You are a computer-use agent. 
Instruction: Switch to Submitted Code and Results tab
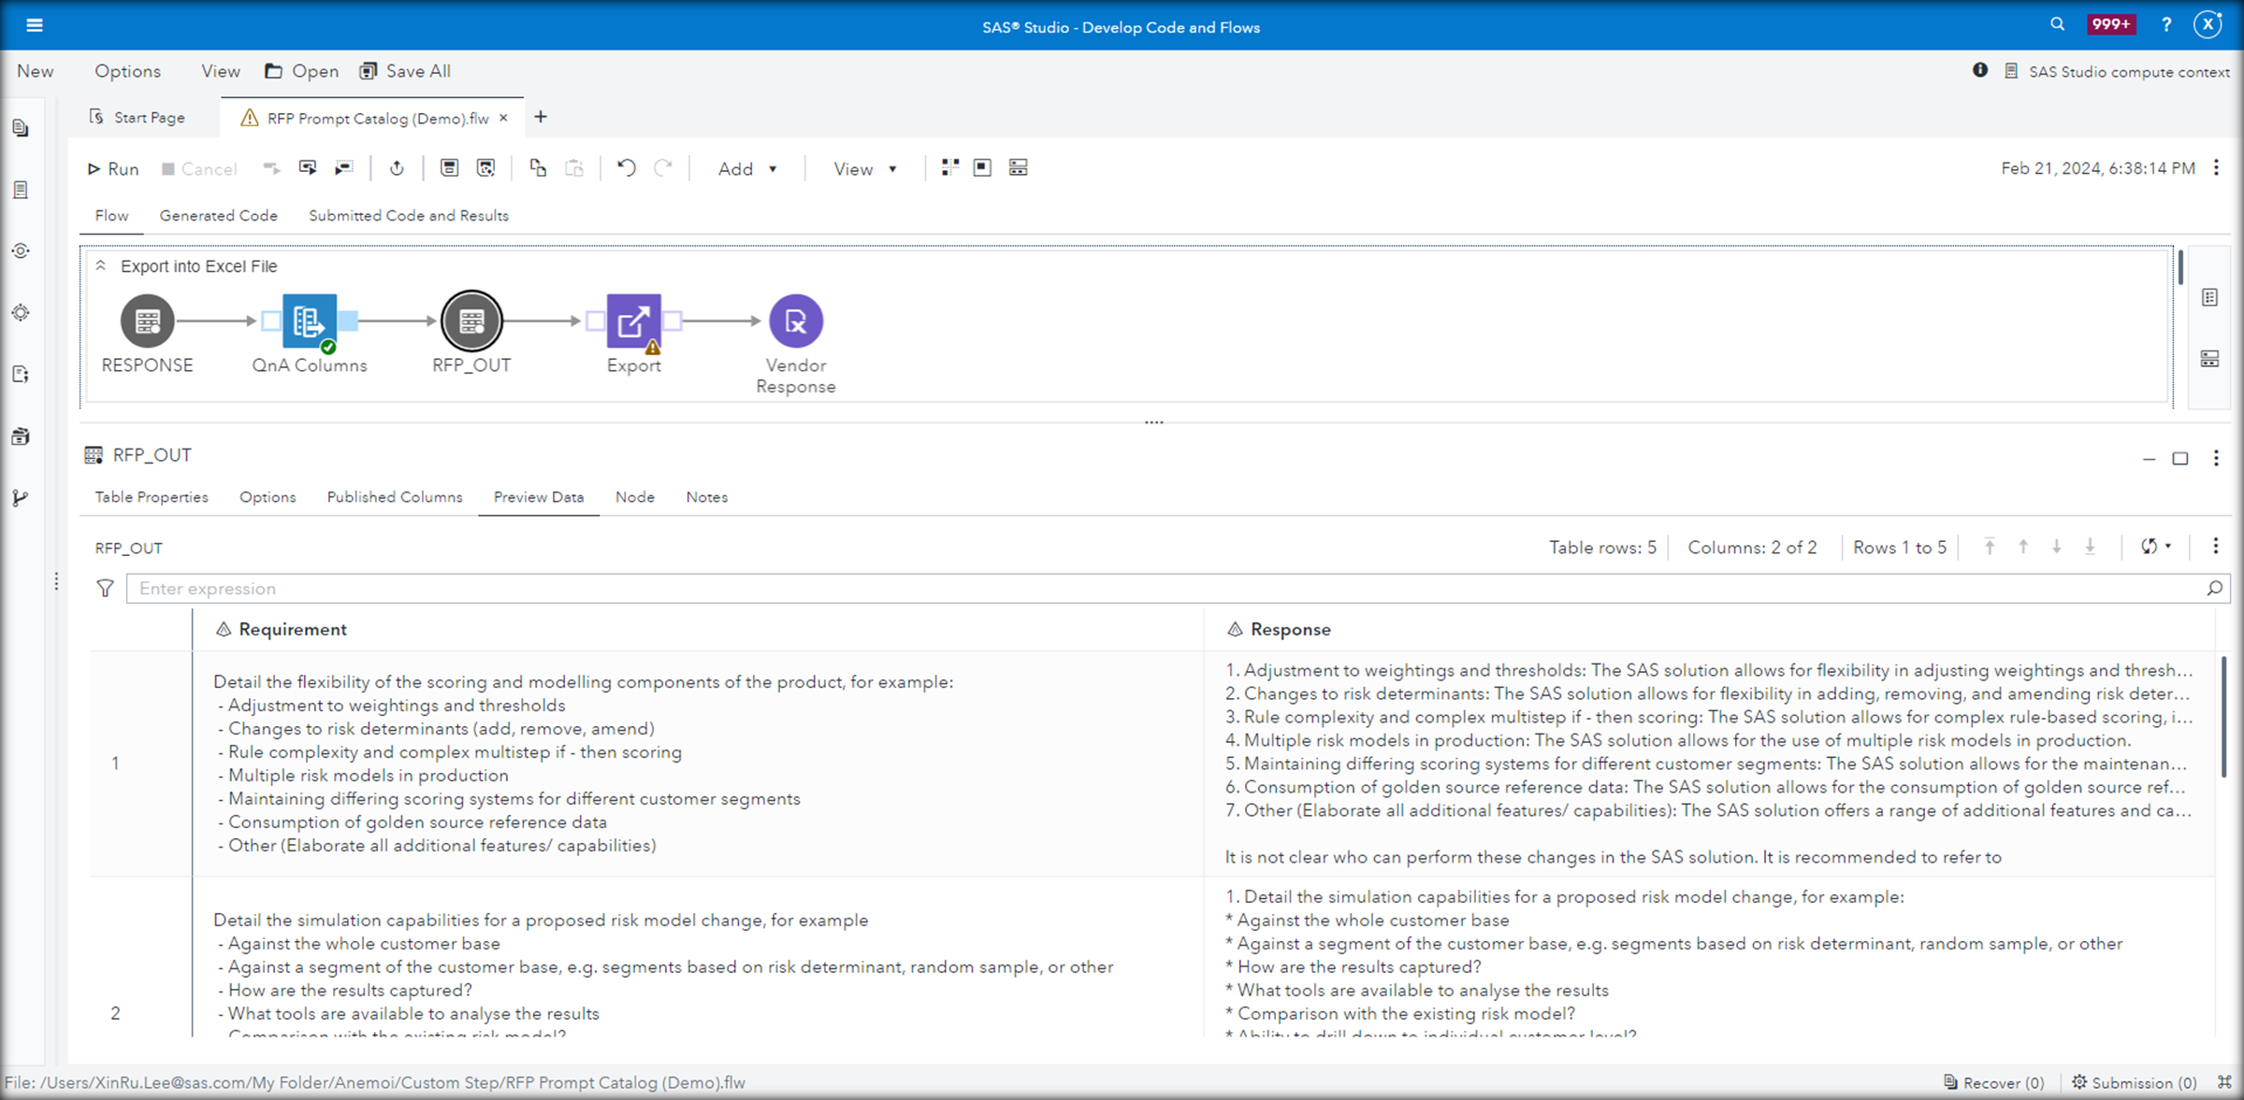(x=409, y=216)
